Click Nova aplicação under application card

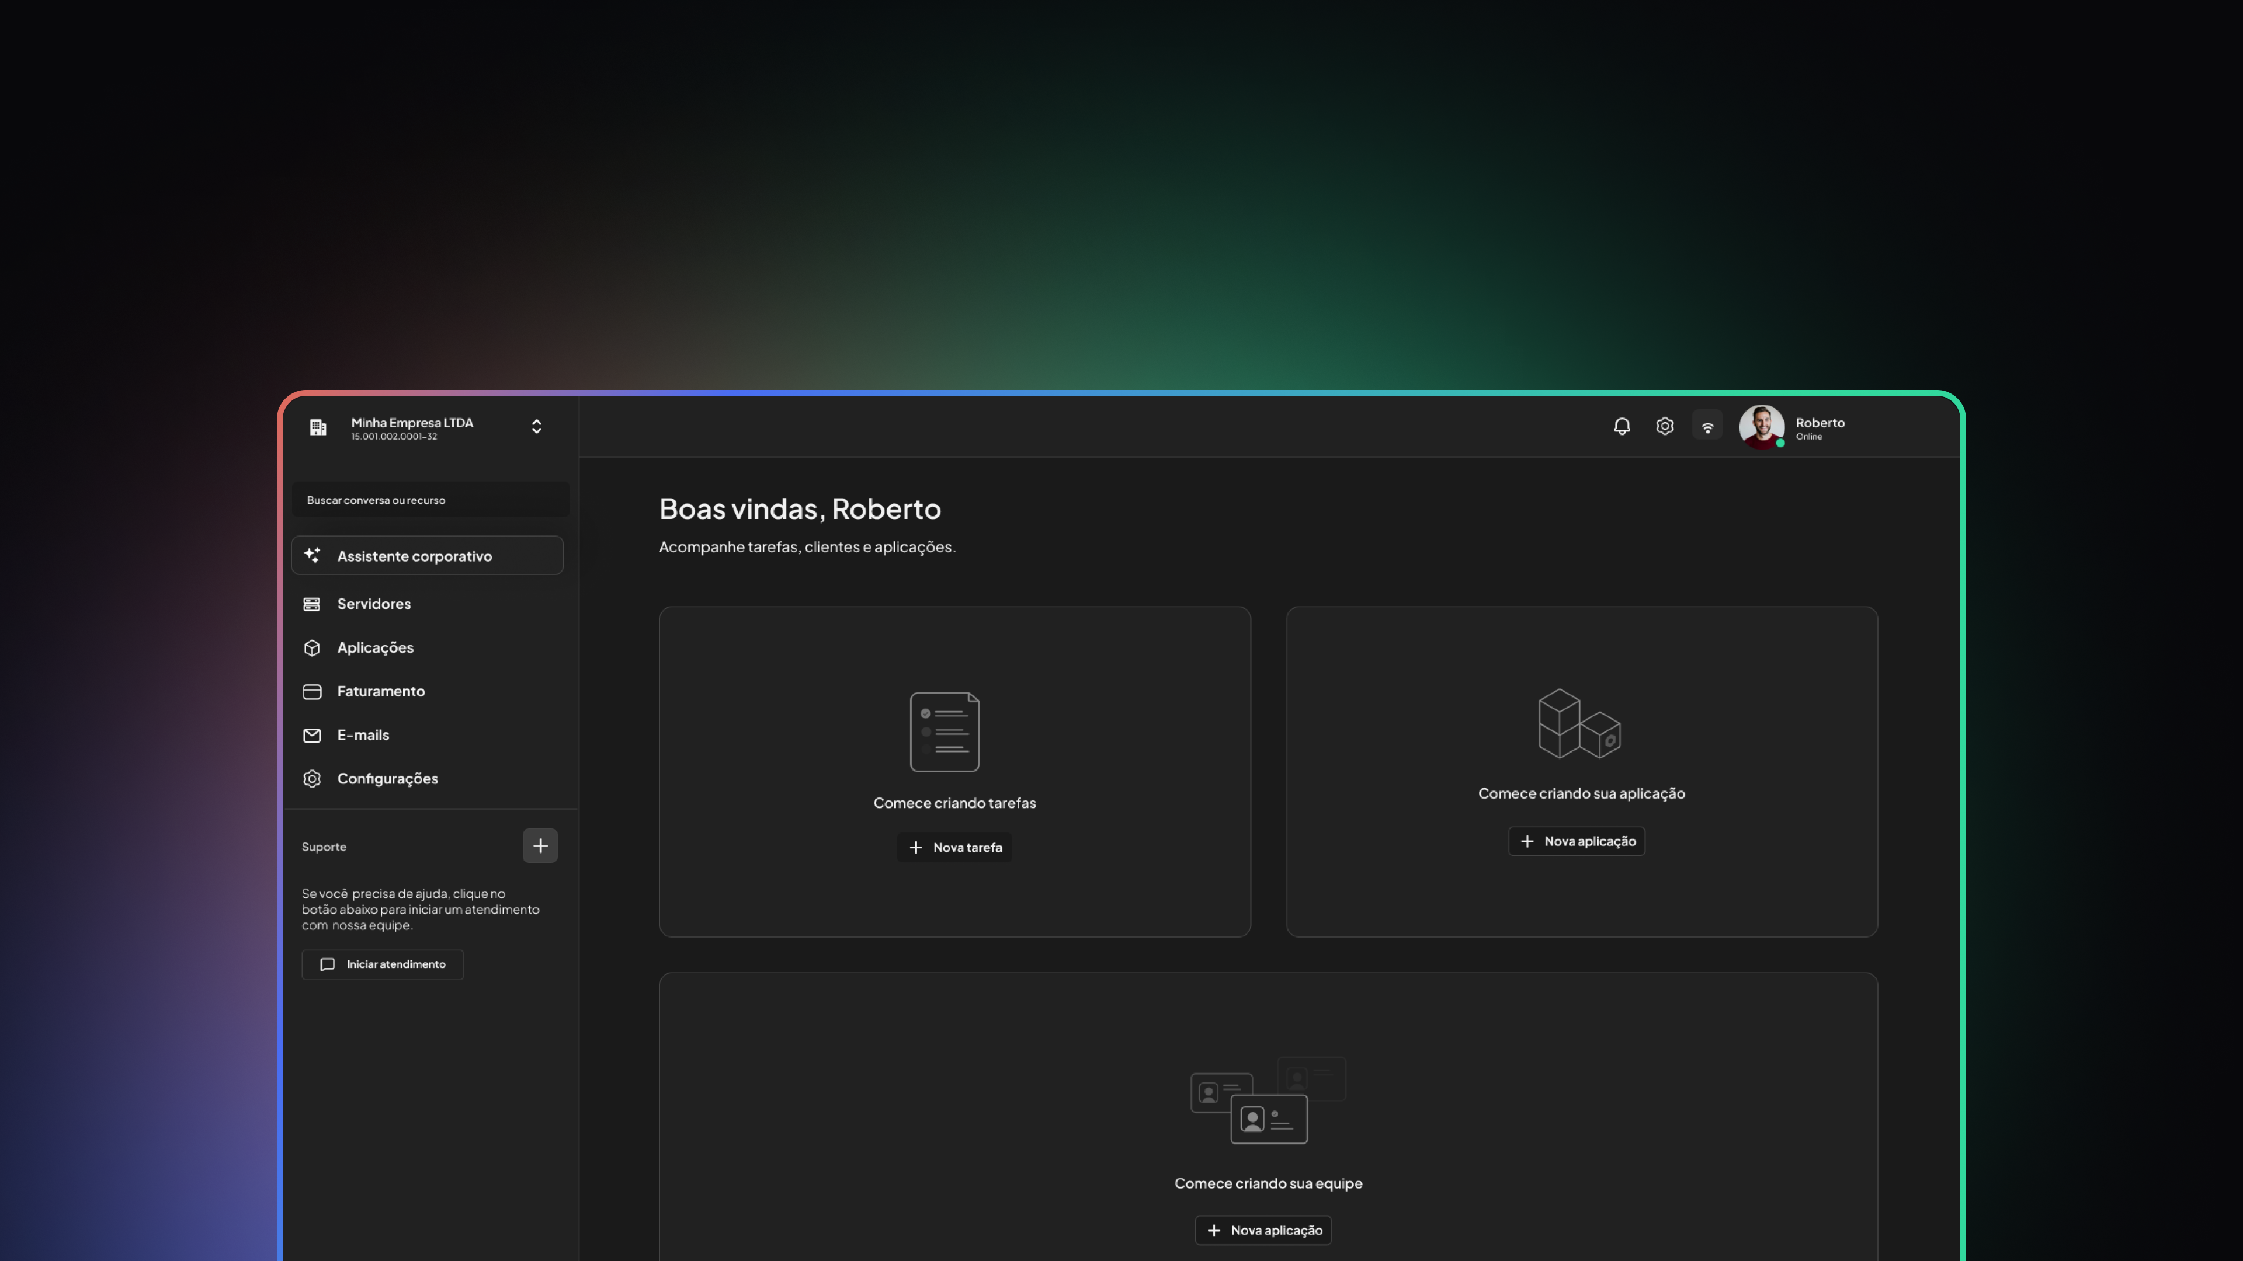pos(1576,841)
